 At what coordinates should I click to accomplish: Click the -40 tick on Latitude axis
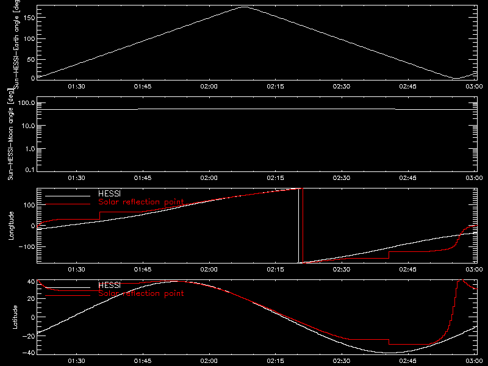[29, 353]
